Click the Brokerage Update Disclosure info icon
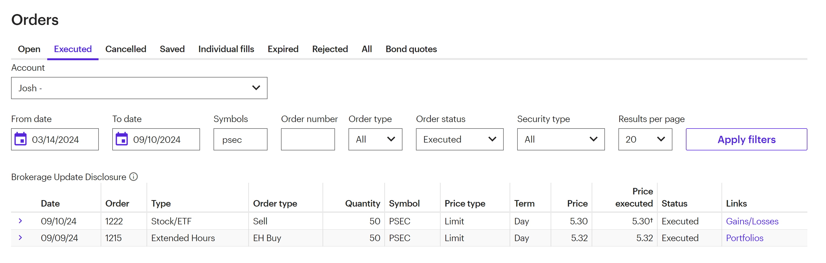 coord(133,177)
